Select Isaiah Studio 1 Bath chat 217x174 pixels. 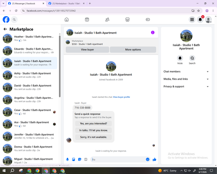(29, 63)
